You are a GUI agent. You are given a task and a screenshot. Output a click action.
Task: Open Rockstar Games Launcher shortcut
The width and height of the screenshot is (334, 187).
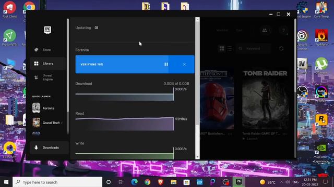[x=321, y=124]
